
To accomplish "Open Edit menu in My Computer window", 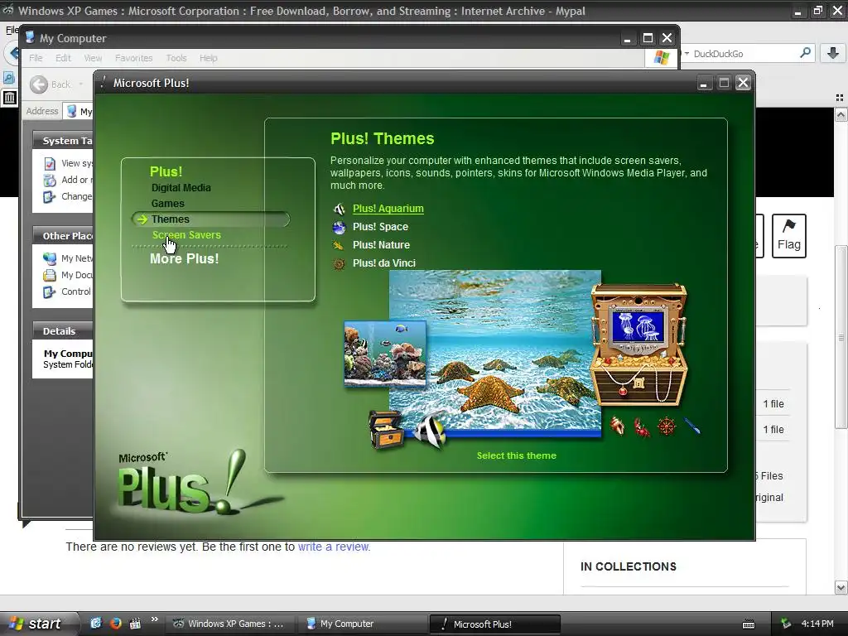I will coord(63,58).
